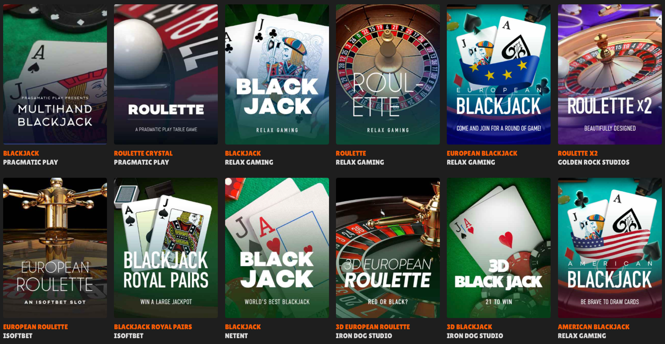Select the Blackjack Royal Pairs game image
665x344 pixels.
tap(166, 248)
